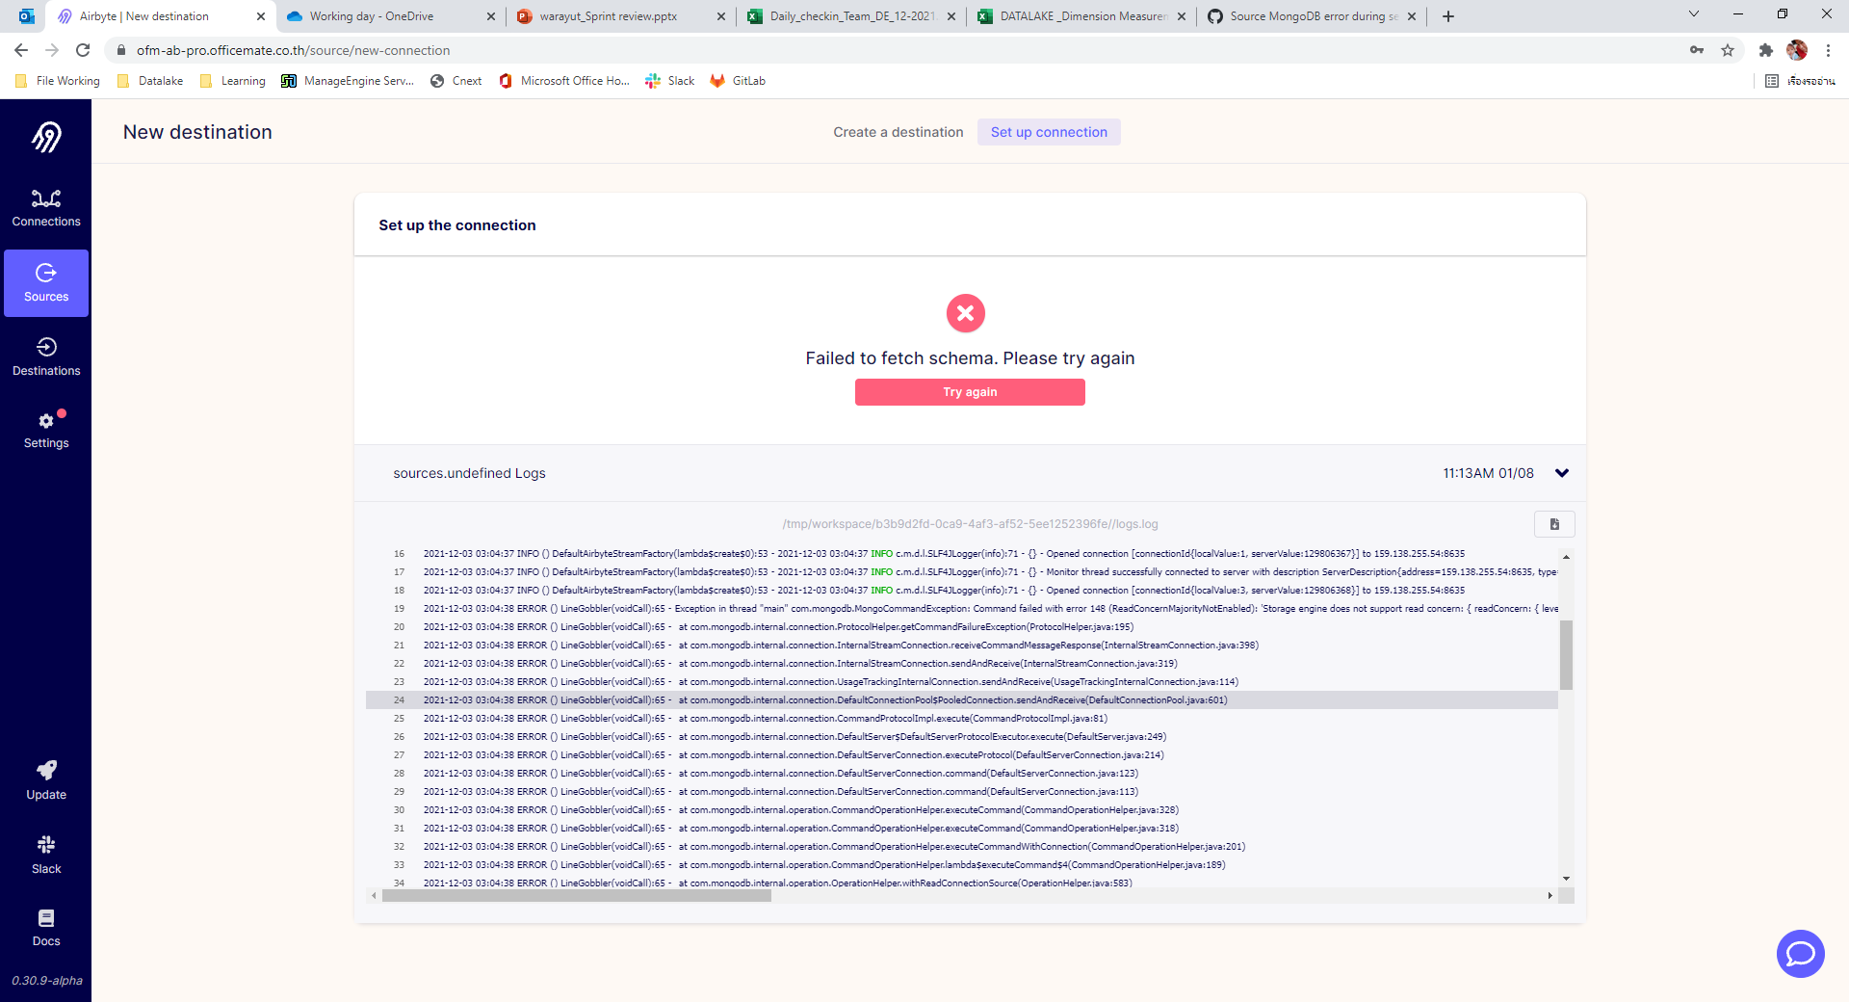This screenshot has height=1002, width=1849.
Task: Download the log file via the file icon
Action: pyautogui.click(x=1552, y=523)
